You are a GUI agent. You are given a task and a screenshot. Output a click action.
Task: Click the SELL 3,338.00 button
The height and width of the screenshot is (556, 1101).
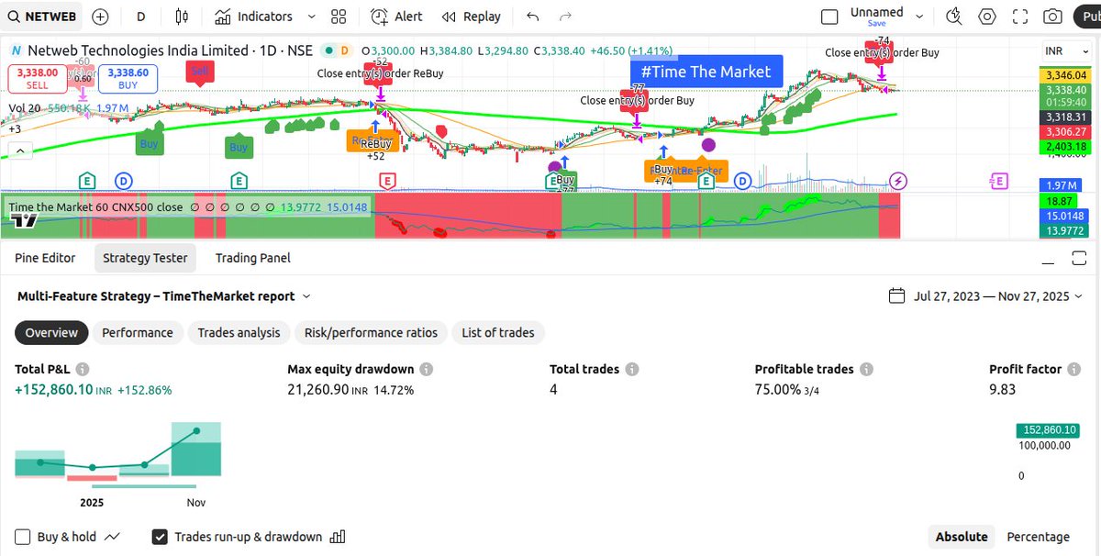(37, 79)
